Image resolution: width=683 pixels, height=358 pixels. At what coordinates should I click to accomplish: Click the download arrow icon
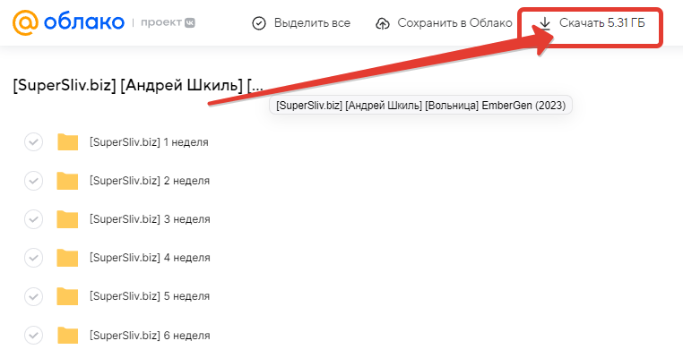[545, 23]
